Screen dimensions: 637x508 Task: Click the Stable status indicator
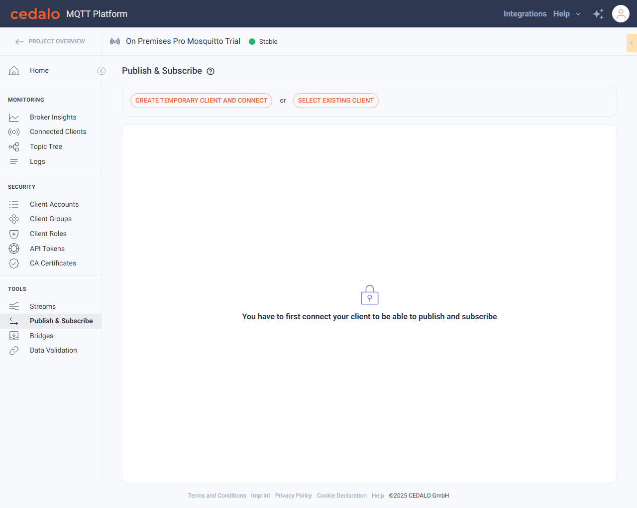tap(263, 42)
